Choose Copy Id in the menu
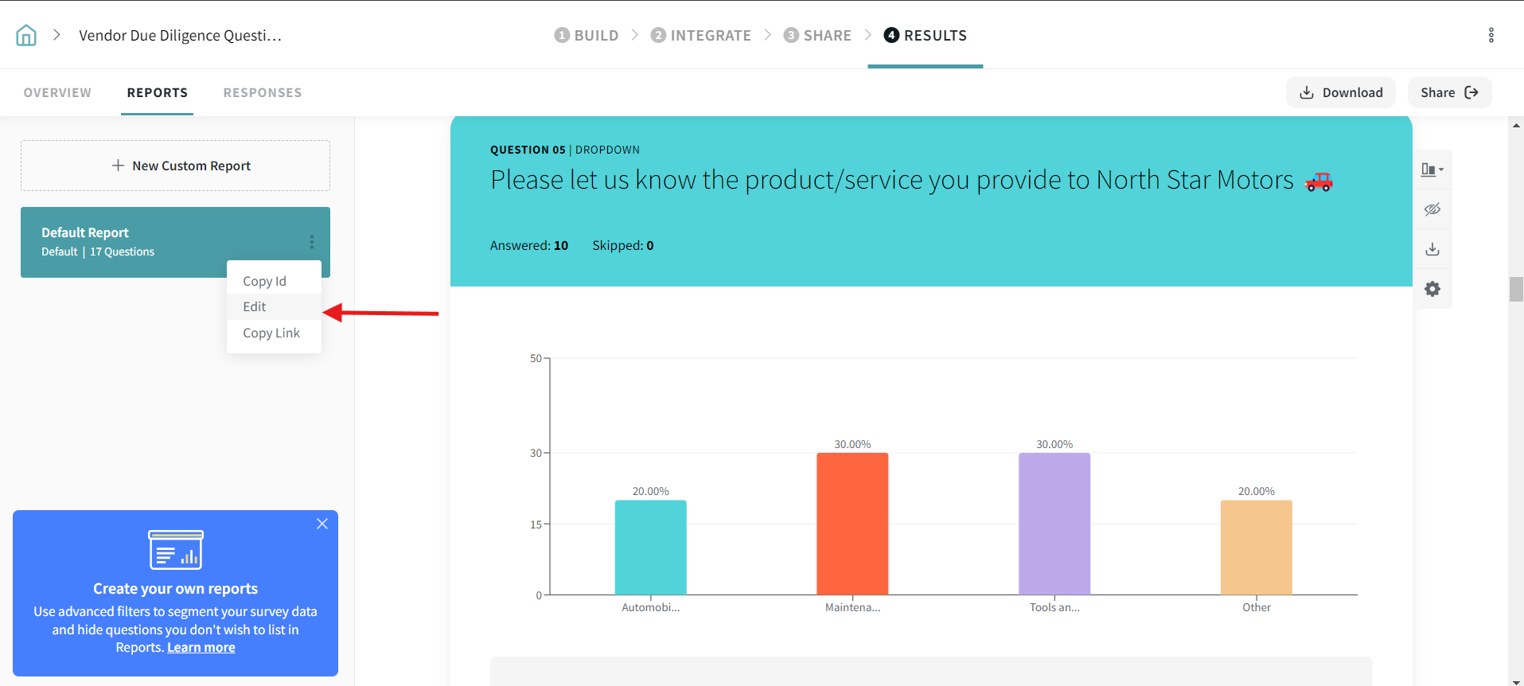 [x=264, y=281]
